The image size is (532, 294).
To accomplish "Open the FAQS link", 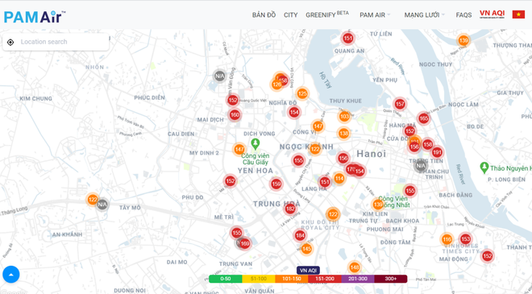I will click(463, 15).
